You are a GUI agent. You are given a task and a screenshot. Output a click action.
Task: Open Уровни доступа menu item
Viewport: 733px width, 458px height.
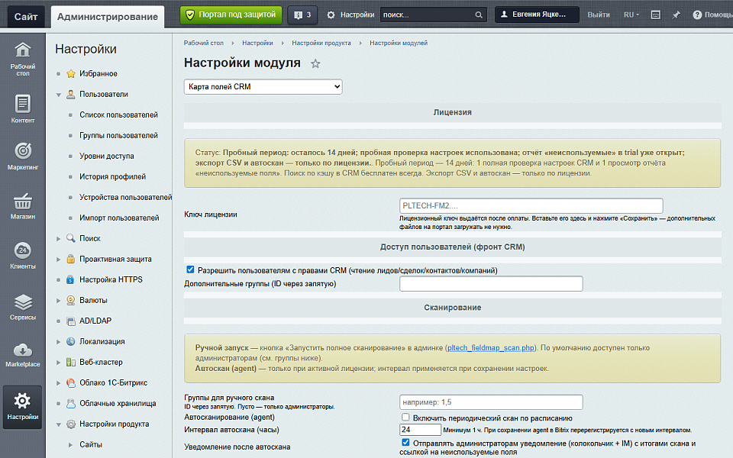click(x=107, y=156)
